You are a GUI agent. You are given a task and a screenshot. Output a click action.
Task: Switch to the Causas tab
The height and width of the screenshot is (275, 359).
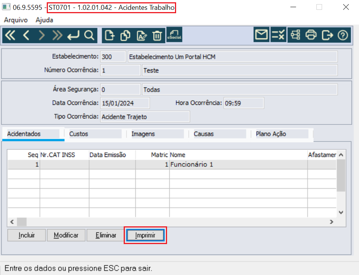pyautogui.click(x=219, y=134)
